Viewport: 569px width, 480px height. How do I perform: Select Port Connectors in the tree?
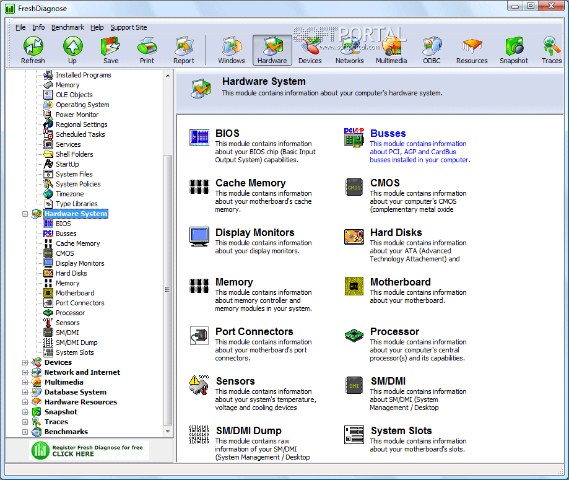pos(80,303)
